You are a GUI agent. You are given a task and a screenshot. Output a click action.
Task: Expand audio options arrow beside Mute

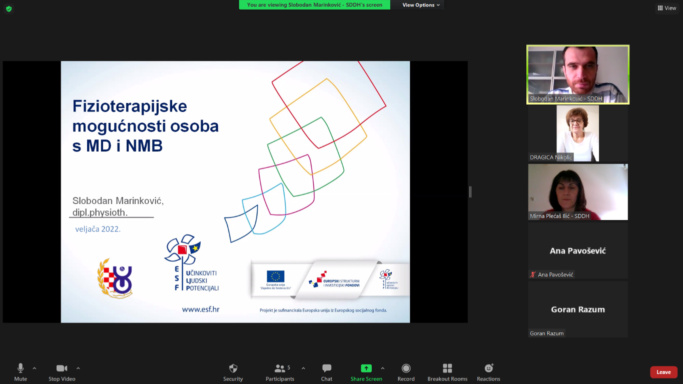pyautogui.click(x=35, y=368)
